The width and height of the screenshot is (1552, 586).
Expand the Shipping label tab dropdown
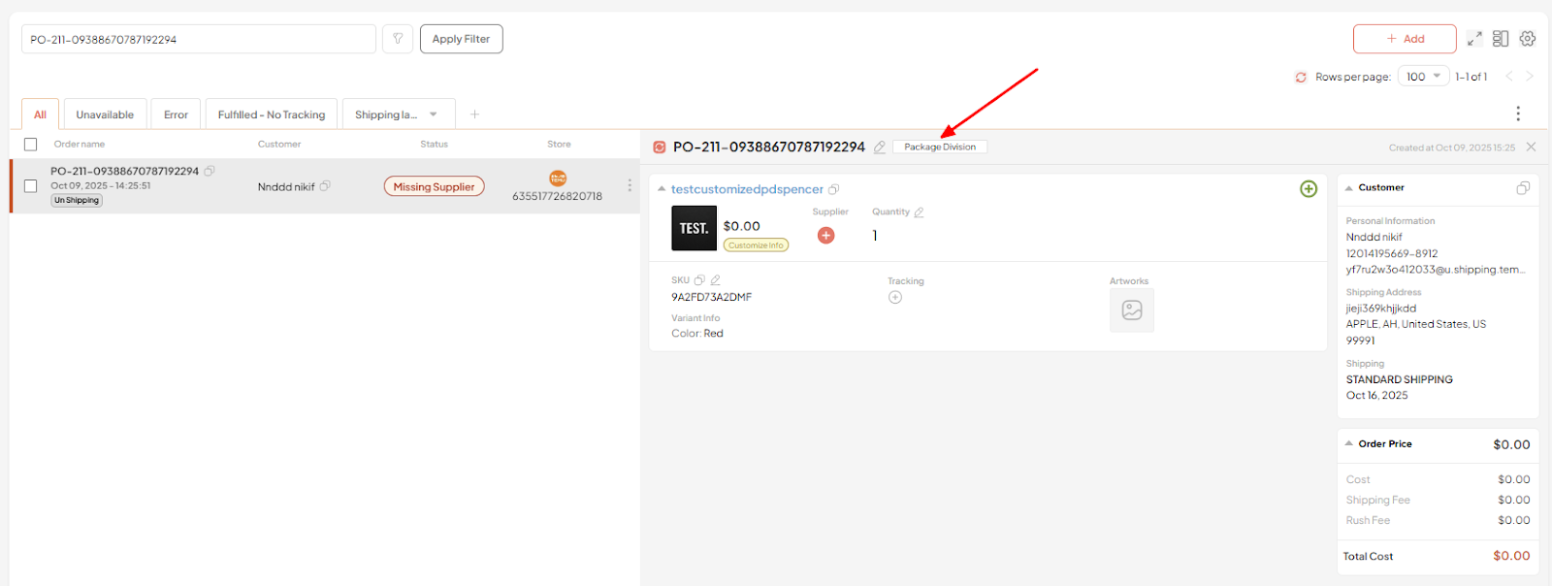pyautogui.click(x=434, y=114)
